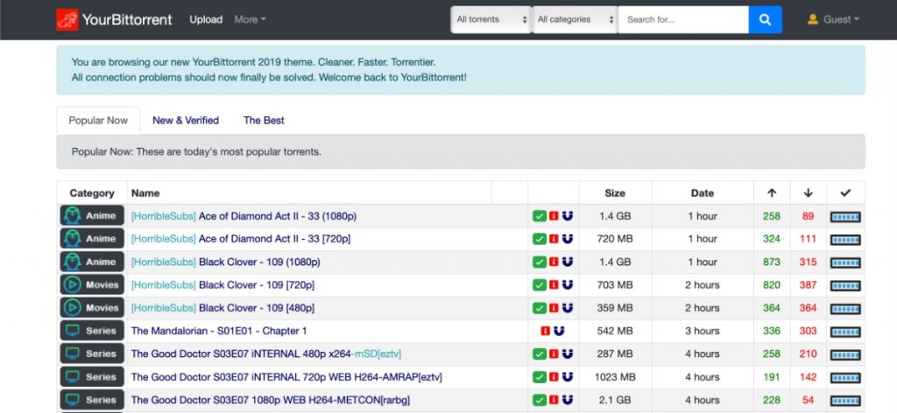Click the 3 hours date cell

[703, 331]
